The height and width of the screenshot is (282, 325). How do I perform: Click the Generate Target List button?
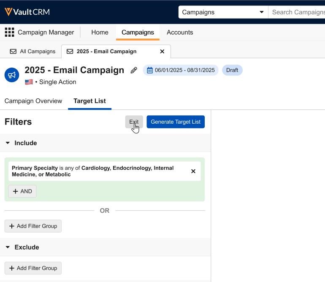click(176, 122)
